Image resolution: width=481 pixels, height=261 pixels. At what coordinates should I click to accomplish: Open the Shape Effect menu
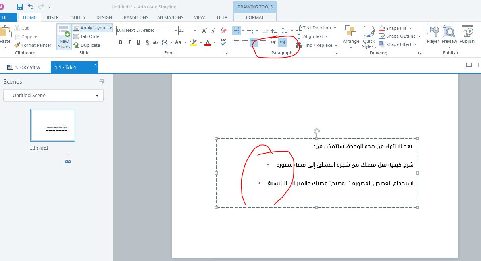pos(397,44)
